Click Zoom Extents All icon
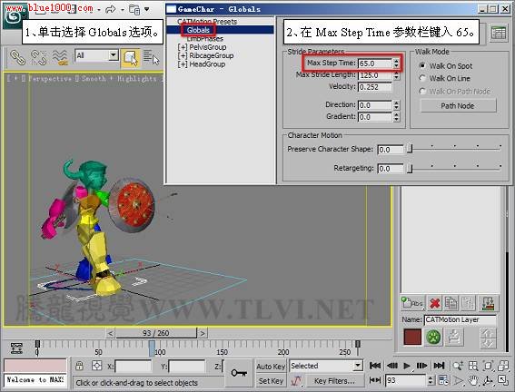The width and height of the screenshot is (515, 392). 503,366
